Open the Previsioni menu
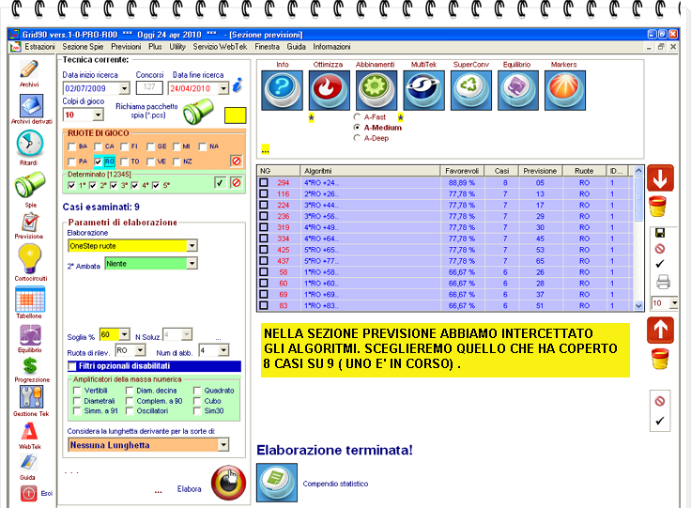The height and width of the screenshot is (508, 691). point(126,47)
